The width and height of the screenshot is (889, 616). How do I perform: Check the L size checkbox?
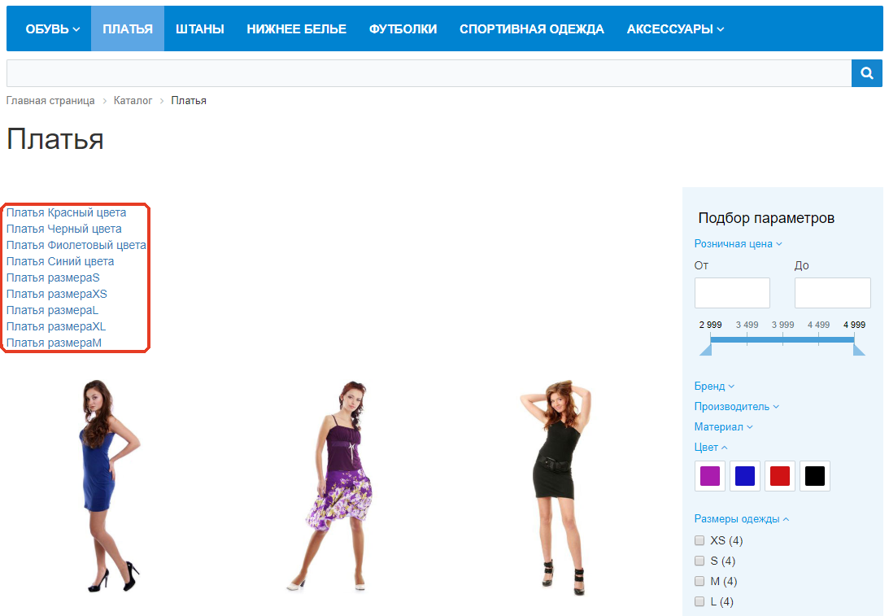pos(699,602)
